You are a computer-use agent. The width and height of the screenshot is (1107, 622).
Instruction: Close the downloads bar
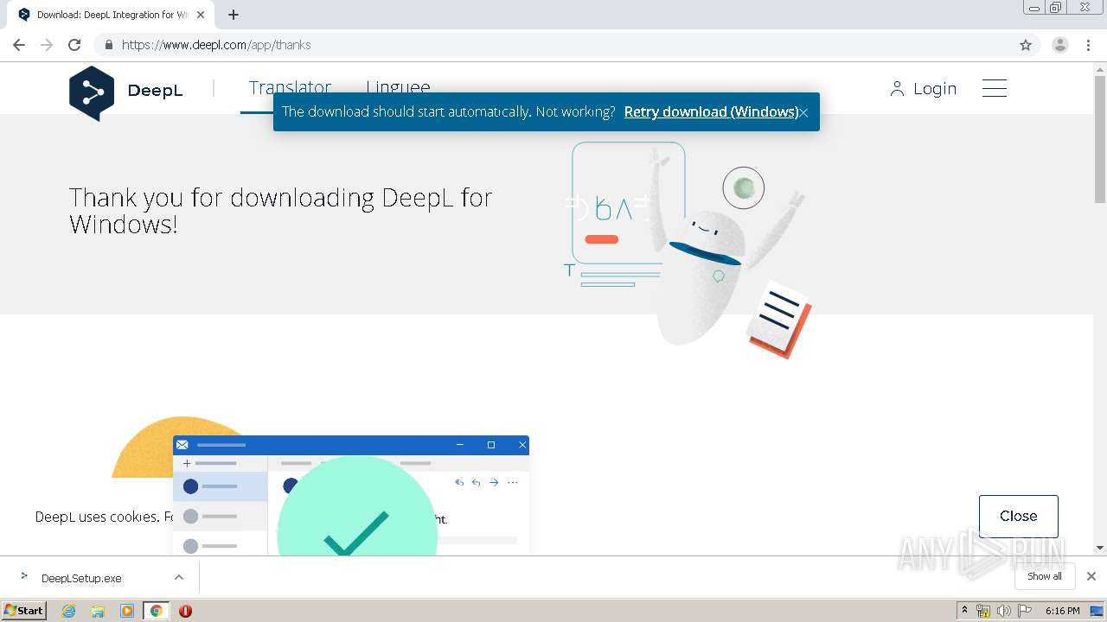tap(1091, 576)
